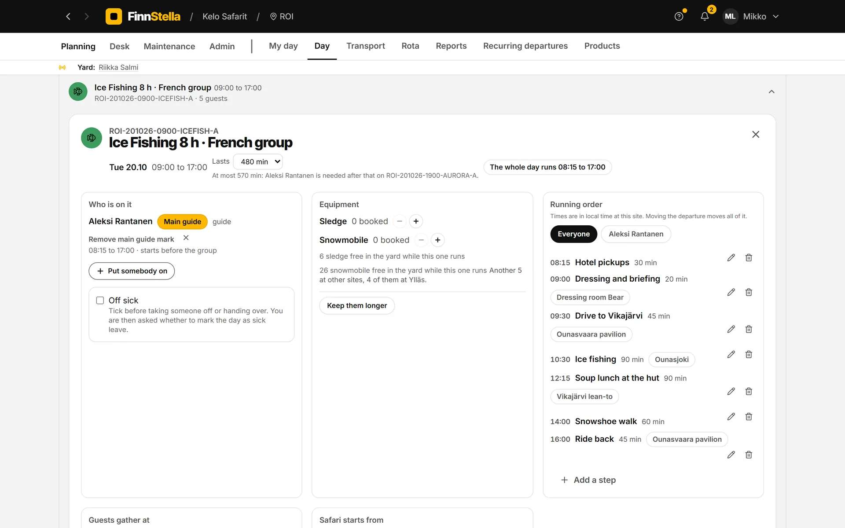Viewport: 845px width, 528px height.
Task: Close the Ice Fishing detail card
Action: click(756, 134)
